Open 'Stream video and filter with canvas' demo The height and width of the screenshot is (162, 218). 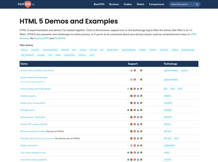coord(37,70)
